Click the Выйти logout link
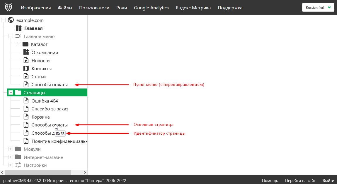Image resolution: width=337 pixels, height=184 pixels. pyautogui.click(x=328, y=181)
